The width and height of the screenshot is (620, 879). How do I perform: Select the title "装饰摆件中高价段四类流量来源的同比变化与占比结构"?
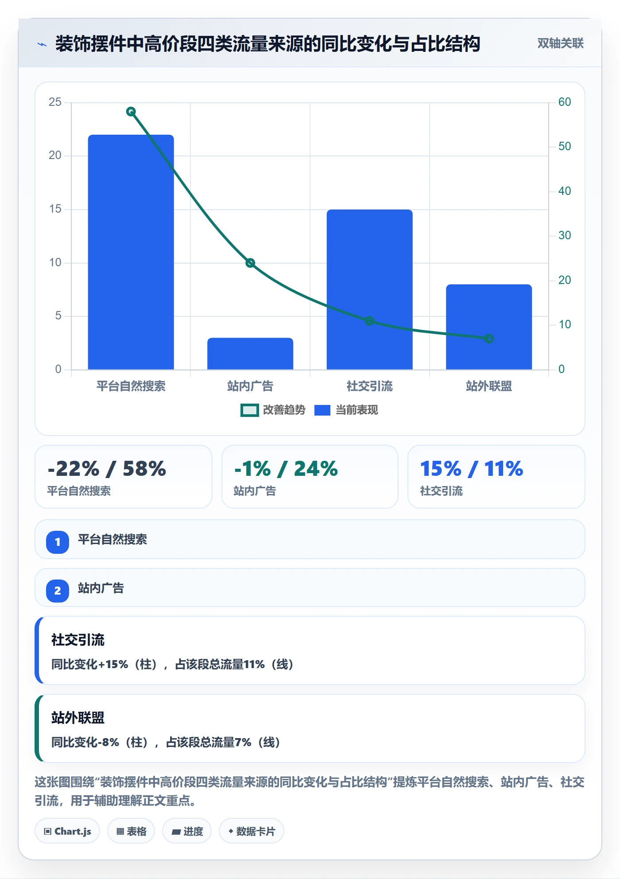[x=267, y=44]
